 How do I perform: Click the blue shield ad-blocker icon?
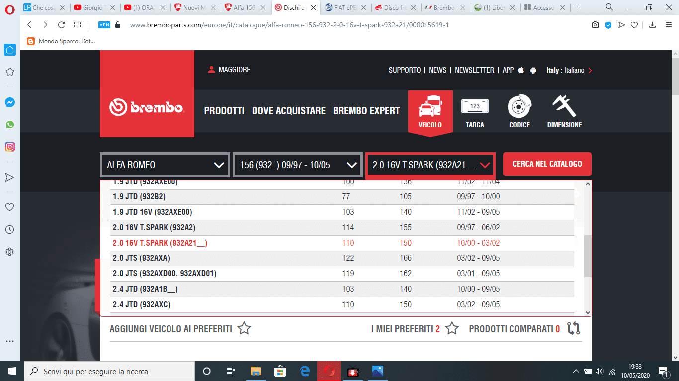click(608, 25)
